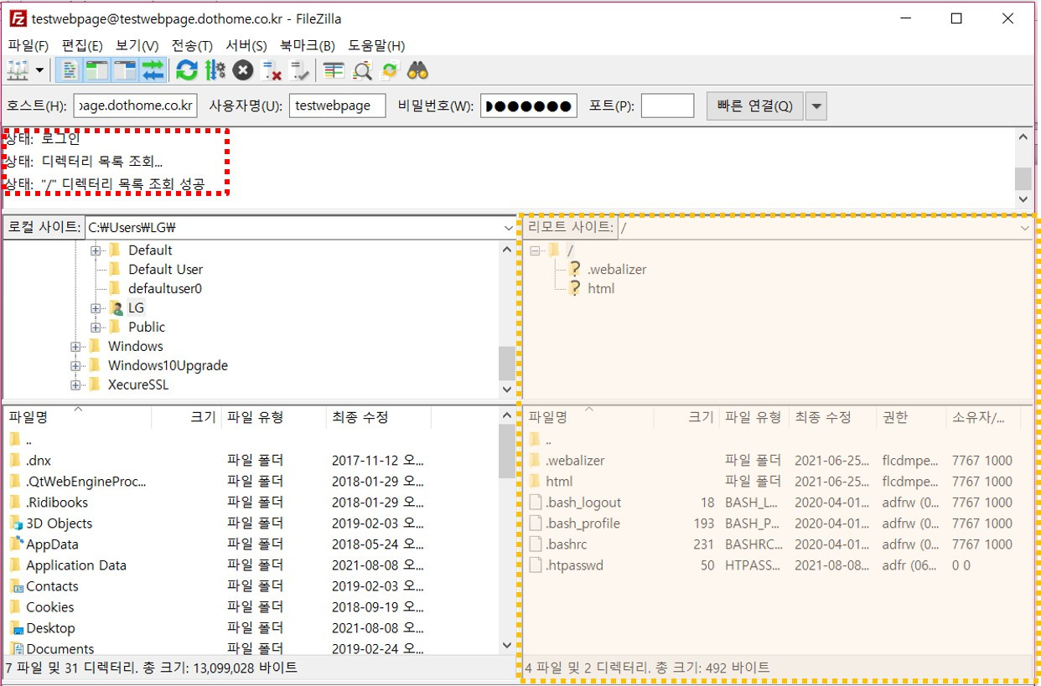This screenshot has width=1041, height=686.
Task: Open the Site Manager icon
Action: pos(18,70)
